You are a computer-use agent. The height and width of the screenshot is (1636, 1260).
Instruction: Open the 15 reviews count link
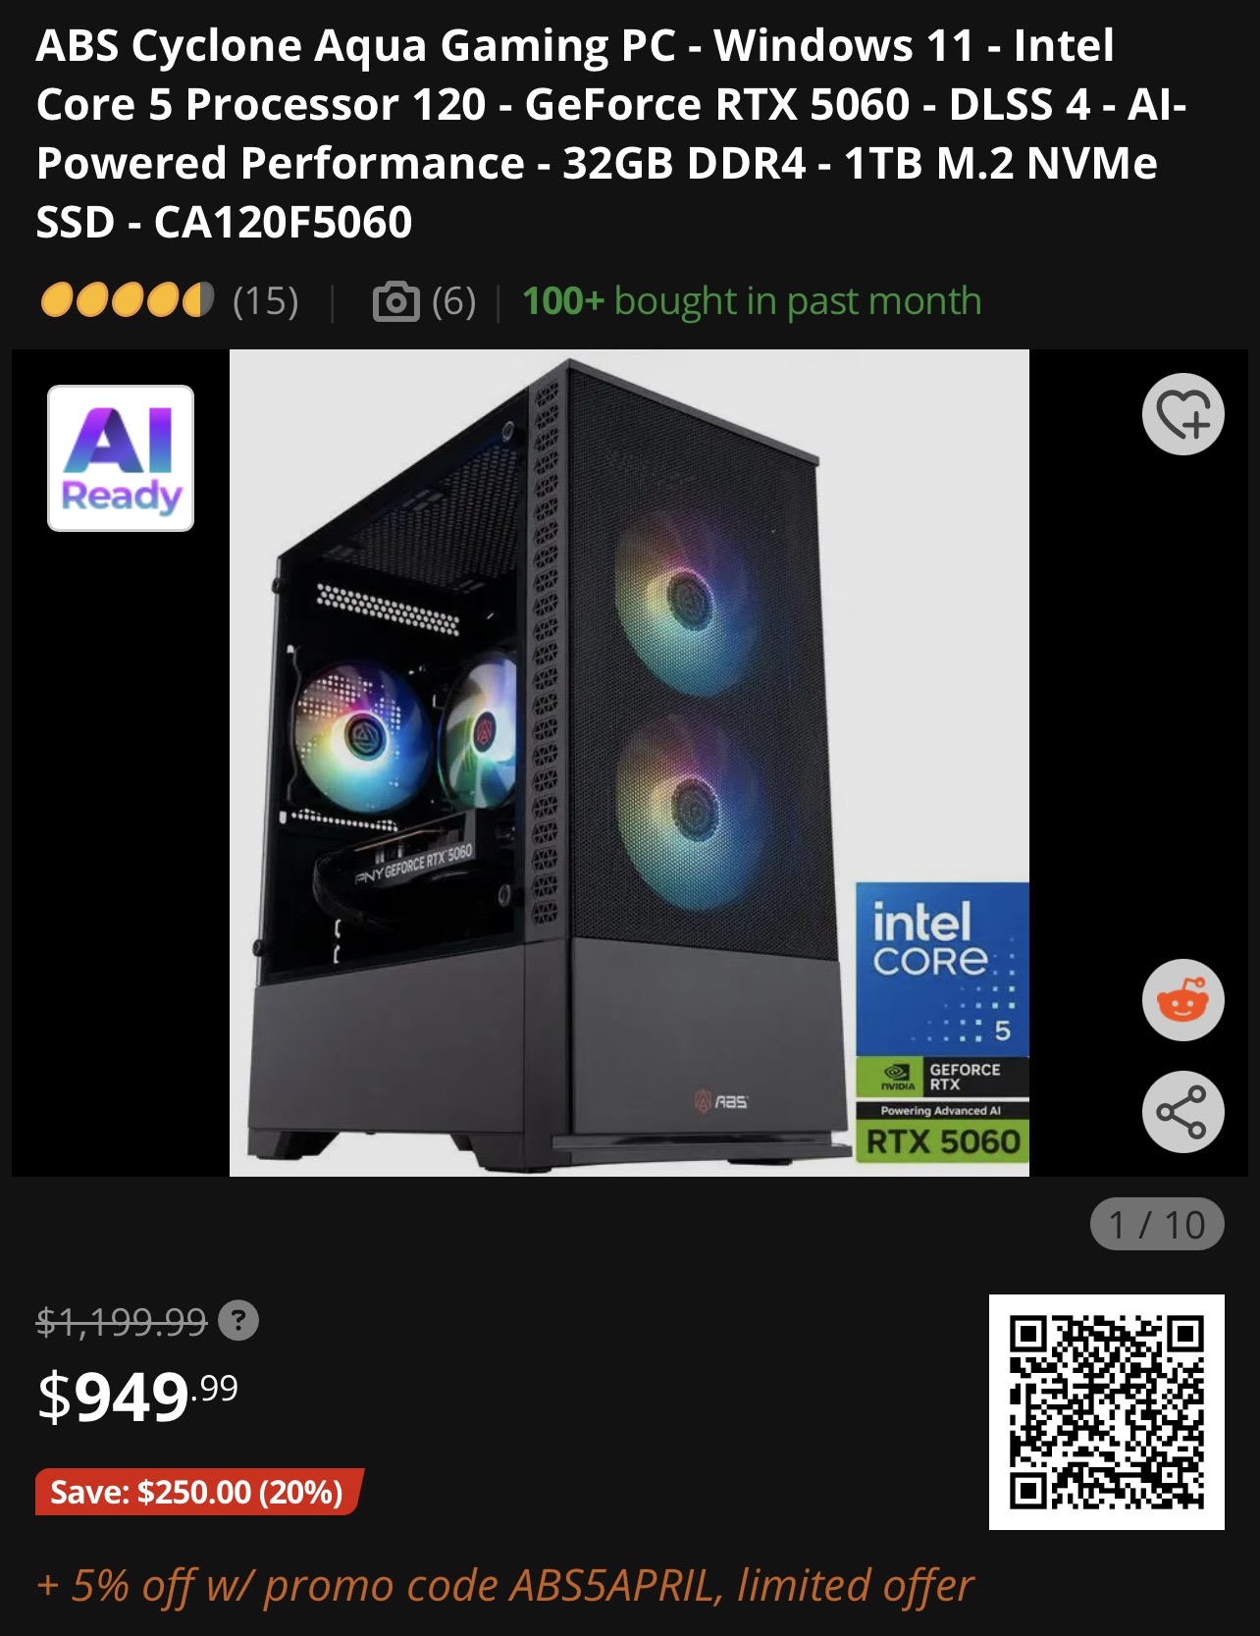266,301
